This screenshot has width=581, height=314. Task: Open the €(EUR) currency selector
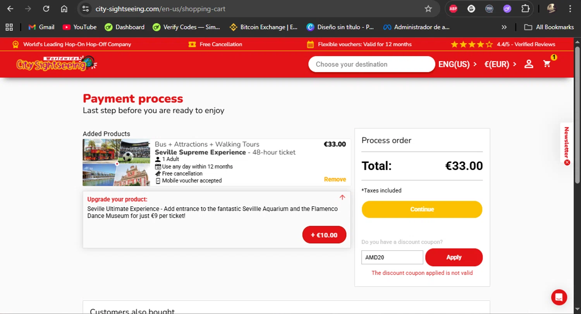coord(500,64)
